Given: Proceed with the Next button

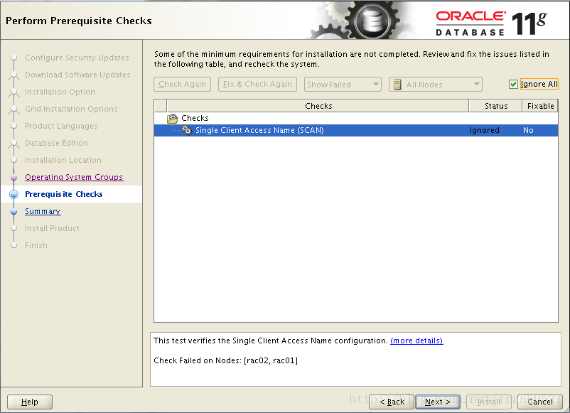Looking at the screenshot, I should pos(438,402).
